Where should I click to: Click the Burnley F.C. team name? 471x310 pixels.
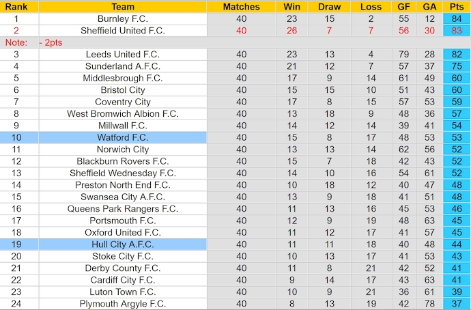pyautogui.click(x=123, y=18)
